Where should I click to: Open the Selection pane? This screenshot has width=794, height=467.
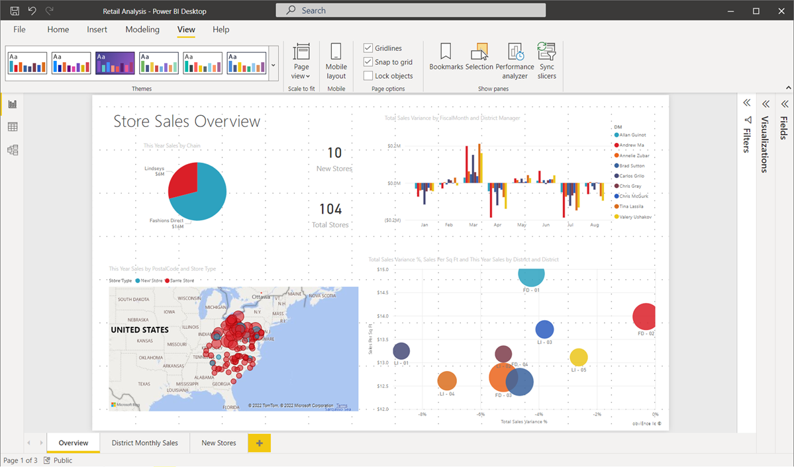click(x=479, y=58)
